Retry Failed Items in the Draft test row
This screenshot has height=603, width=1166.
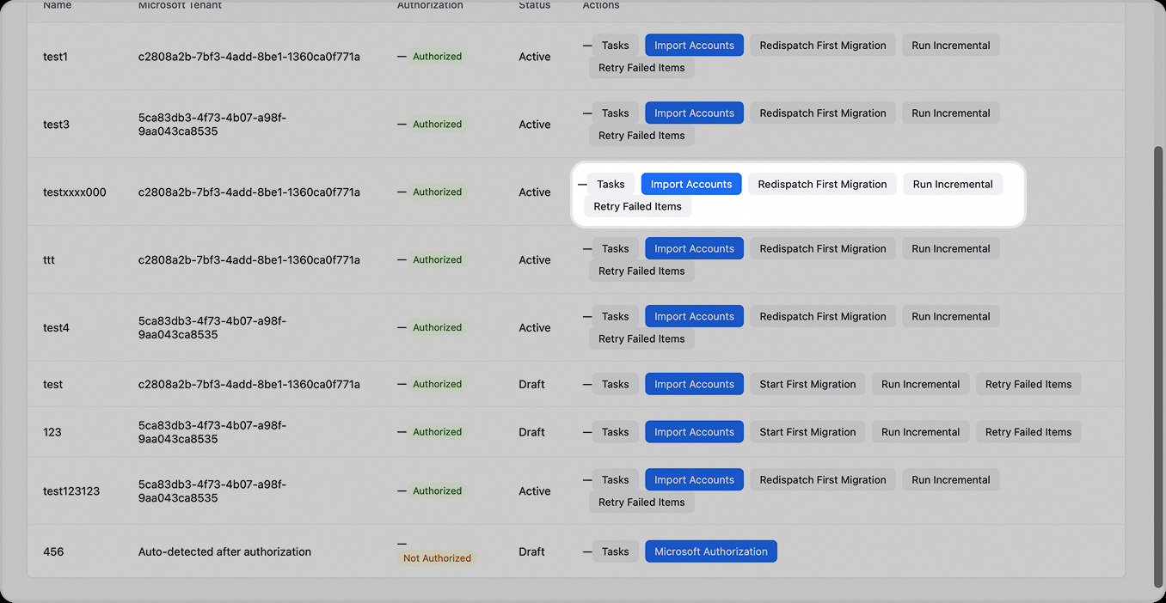[x=1028, y=385]
